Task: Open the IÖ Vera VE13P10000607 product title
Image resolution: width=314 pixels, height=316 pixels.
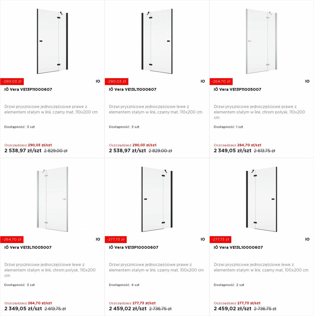Action: click(x=134, y=247)
